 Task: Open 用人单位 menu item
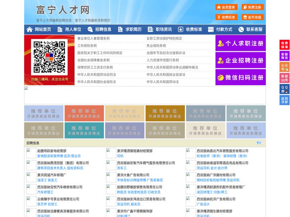coord(73,29)
